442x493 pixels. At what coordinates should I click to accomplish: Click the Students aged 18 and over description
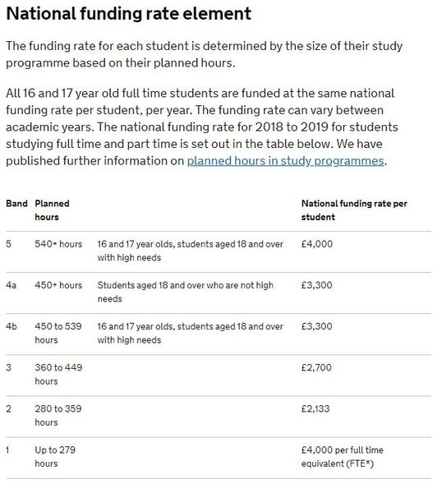(x=186, y=292)
